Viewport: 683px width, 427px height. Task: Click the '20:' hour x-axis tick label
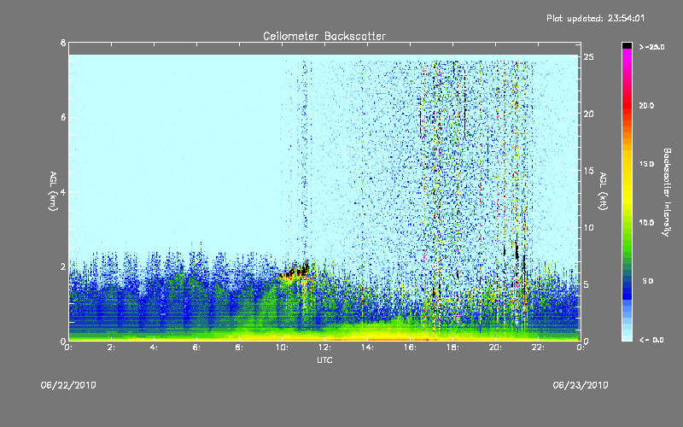[495, 348]
